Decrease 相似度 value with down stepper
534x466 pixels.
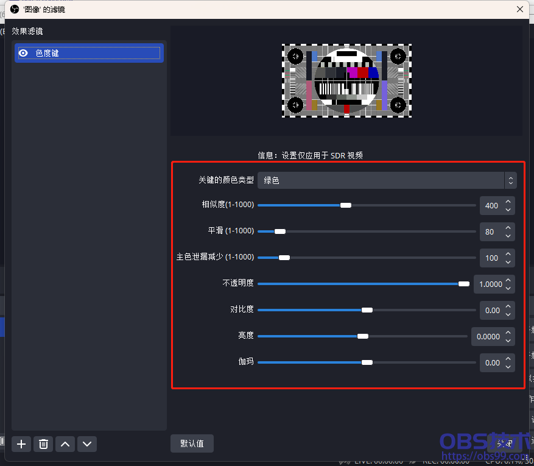point(508,210)
